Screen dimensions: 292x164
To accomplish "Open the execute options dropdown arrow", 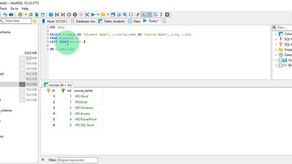I will coord(98,15).
